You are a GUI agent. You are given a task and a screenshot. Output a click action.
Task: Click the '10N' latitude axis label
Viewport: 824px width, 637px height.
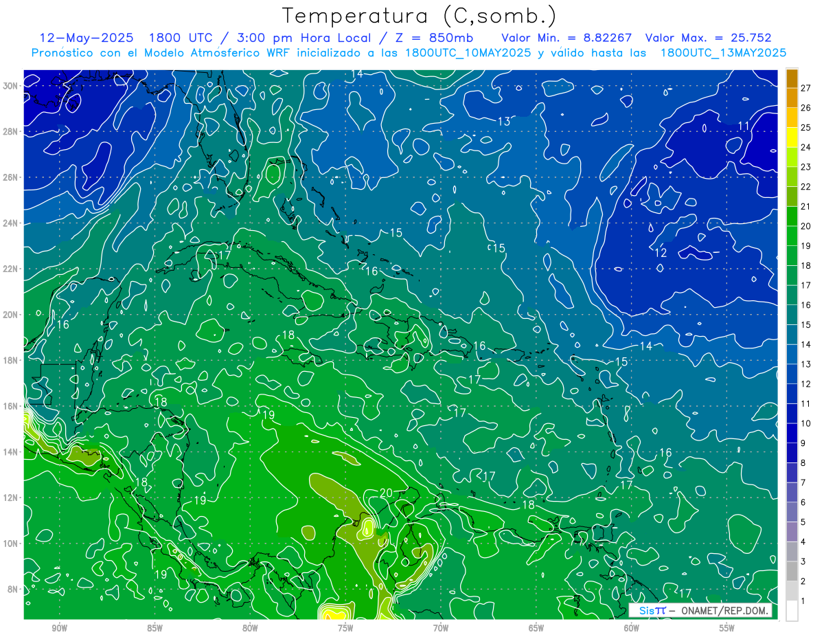pyautogui.click(x=10, y=544)
